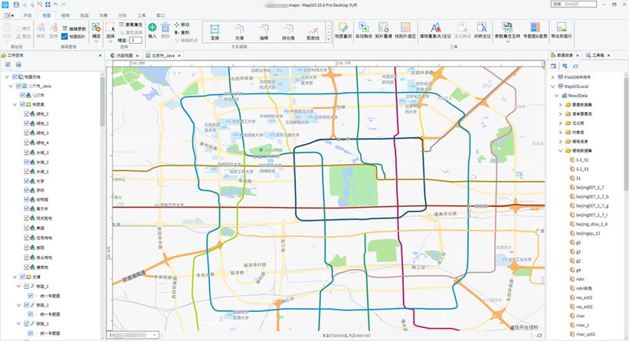The height and width of the screenshot is (341, 629).
Task: Click the 点转注记 point to annotation icon
Action: [x=482, y=31]
